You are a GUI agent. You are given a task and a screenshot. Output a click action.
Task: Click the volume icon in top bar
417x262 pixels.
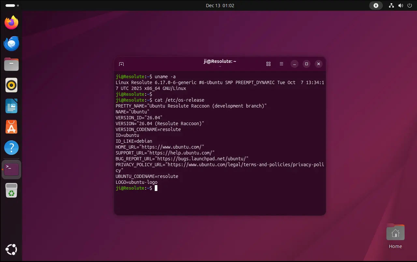tap(400, 6)
